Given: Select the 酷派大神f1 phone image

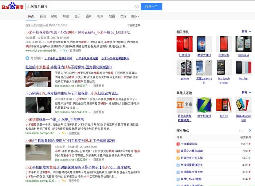Looking at the screenshot, I should [204, 44].
